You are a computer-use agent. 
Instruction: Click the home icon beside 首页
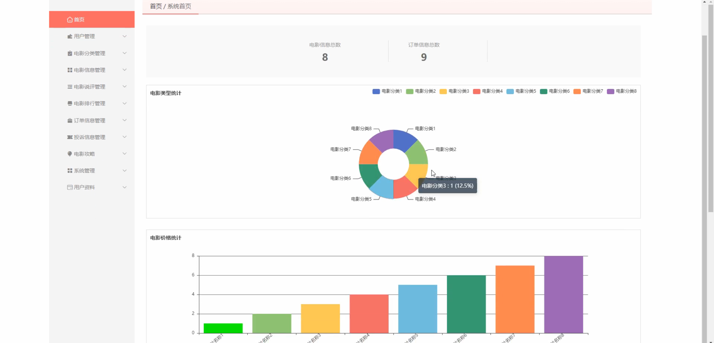pyautogui.click(x=70, y=19)
